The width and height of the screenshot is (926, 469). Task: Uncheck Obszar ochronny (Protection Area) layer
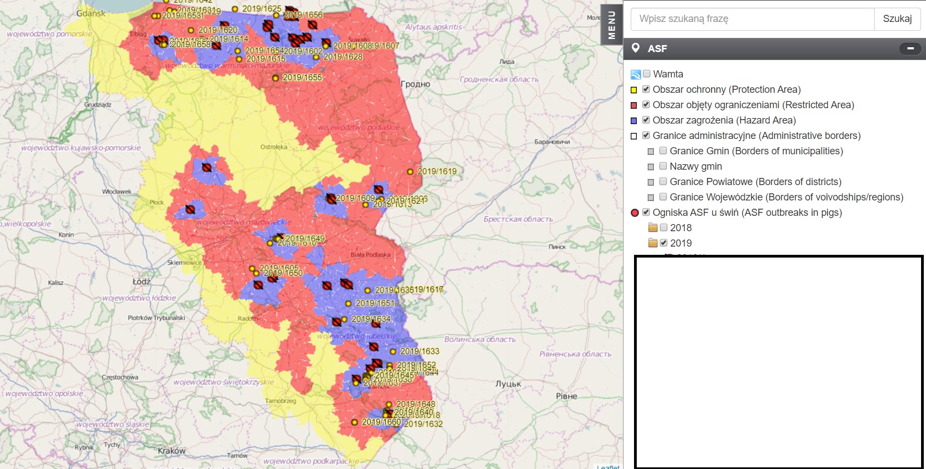click(x=646, y=89)
